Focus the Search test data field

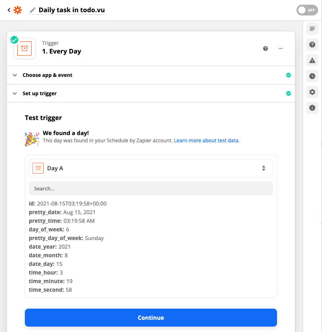(151, 188)
